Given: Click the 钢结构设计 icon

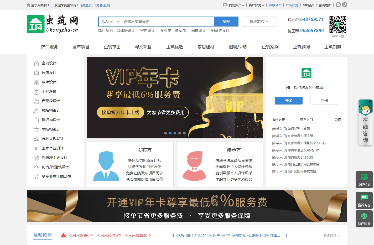Looking at the screenshot, I should tap(37, 120).
